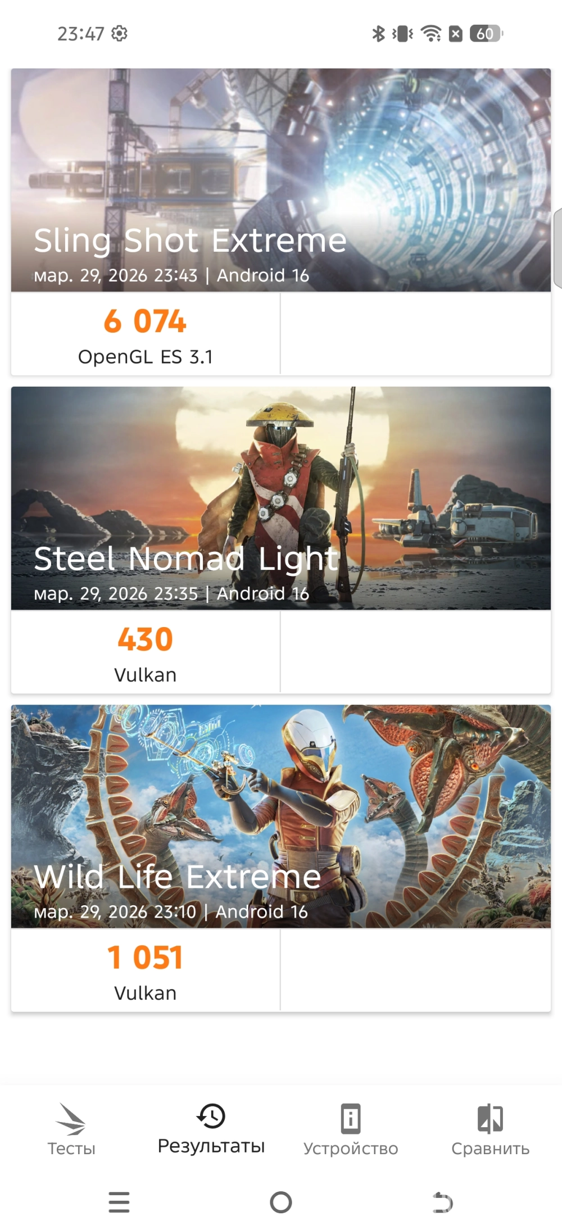Tap the side panel edge handle

pos(558,248)
